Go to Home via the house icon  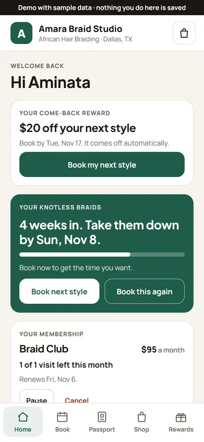[x=23, y=417]
